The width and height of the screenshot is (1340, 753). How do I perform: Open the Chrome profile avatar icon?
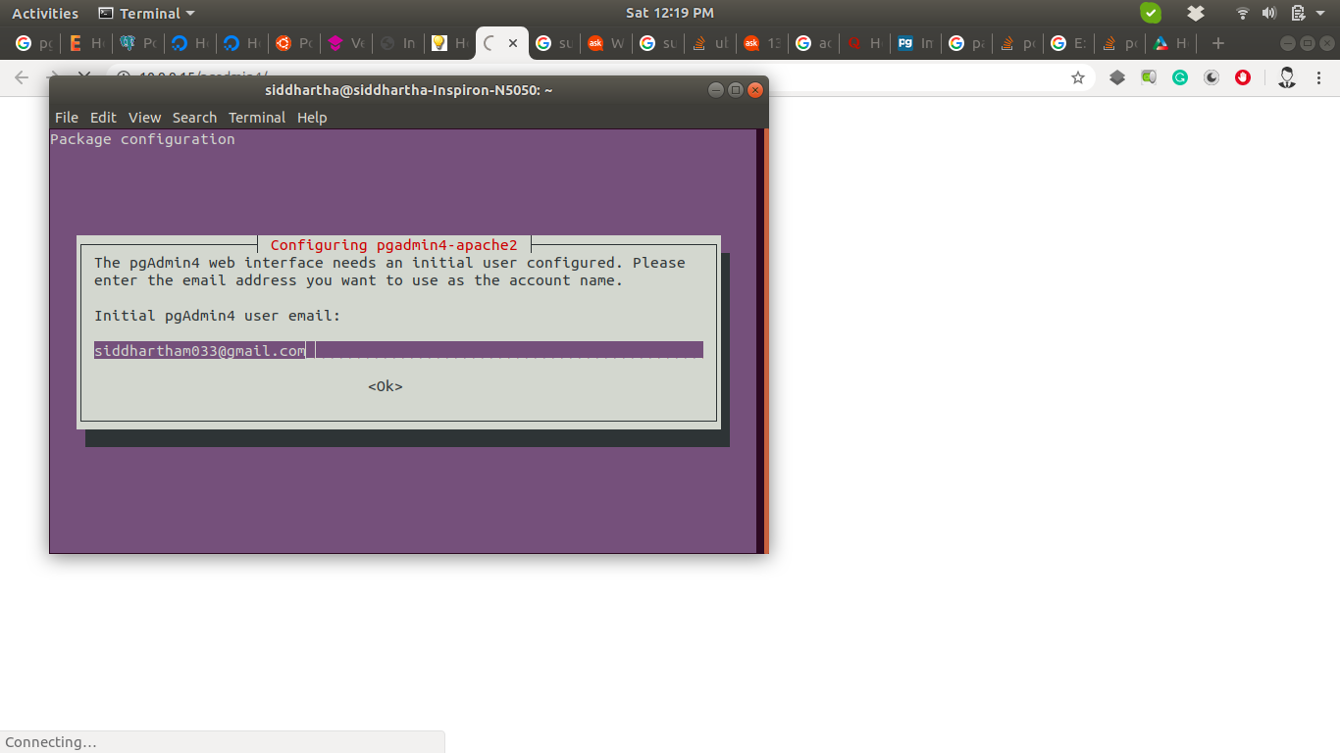[1287, 77]
